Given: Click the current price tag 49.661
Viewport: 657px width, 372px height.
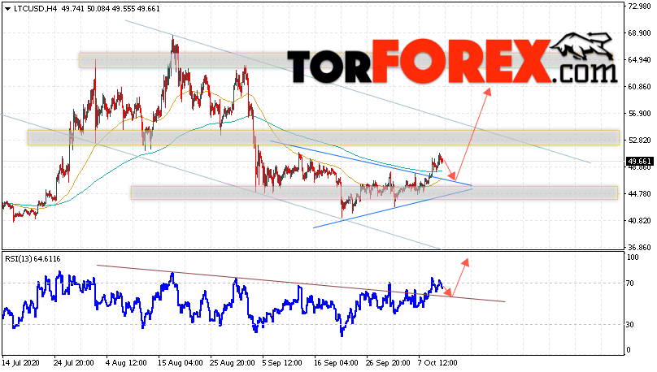Looking at the screenshot, I should [640, 162].
